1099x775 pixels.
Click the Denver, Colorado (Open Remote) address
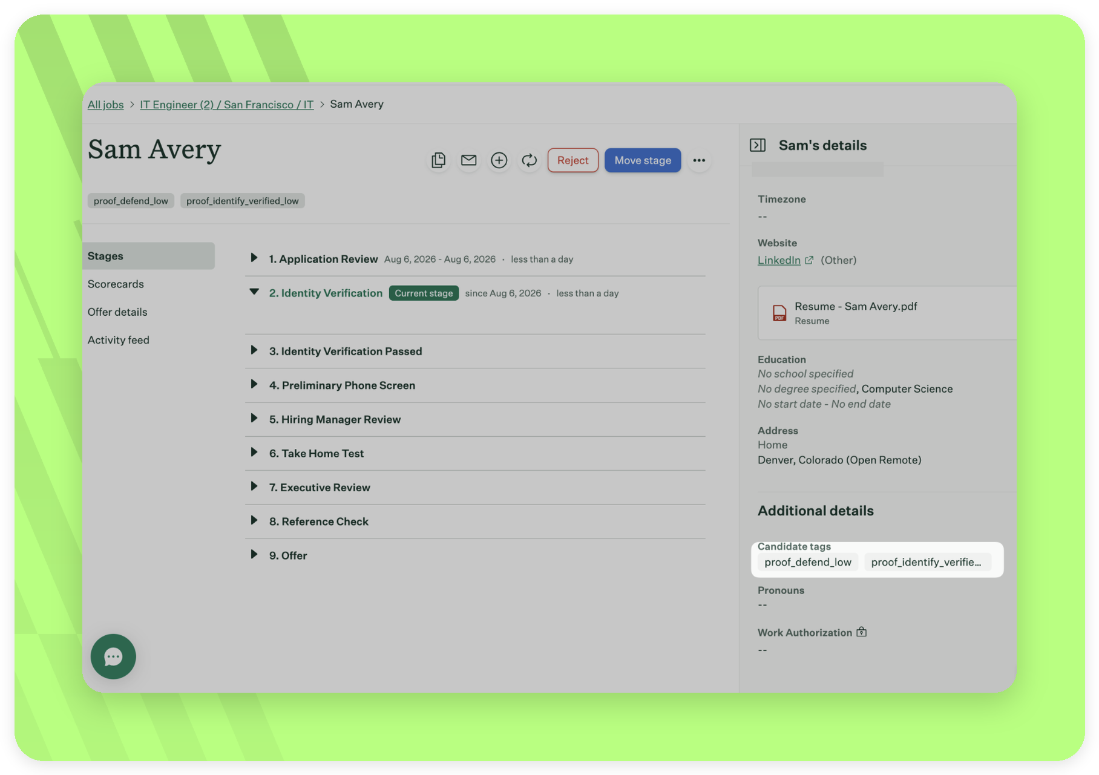point(839,460)
